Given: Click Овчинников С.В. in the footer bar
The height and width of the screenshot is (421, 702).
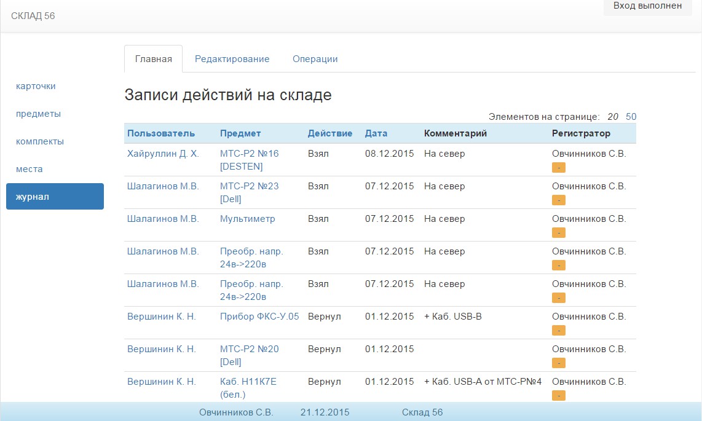Looking at the screenshot, I should (236, 412).
